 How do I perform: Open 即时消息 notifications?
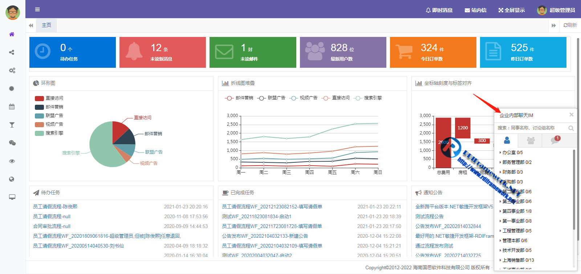point(439,10)
